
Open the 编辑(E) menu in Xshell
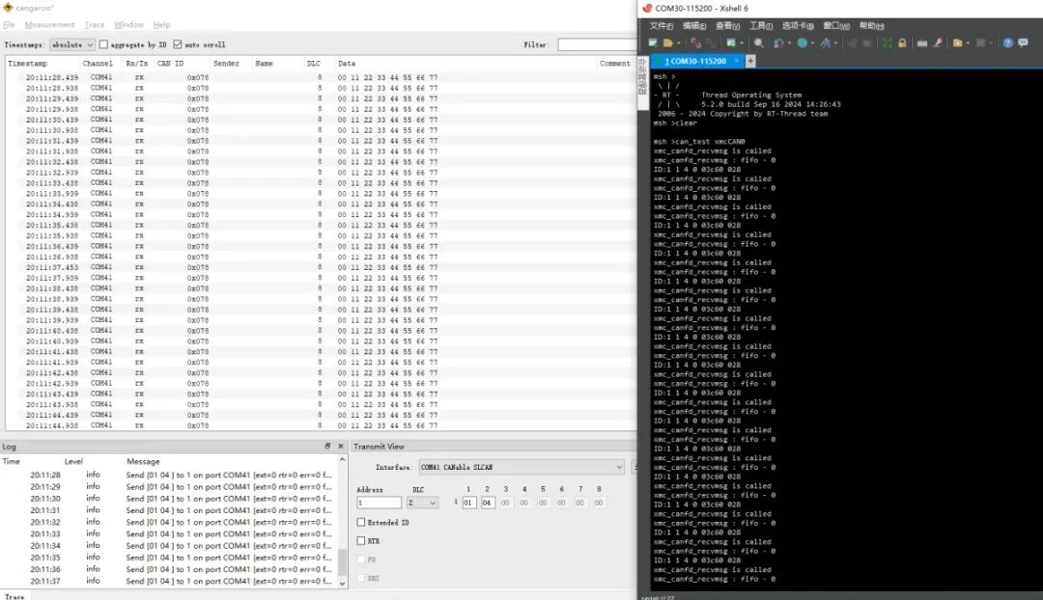(x=694, y=26)
